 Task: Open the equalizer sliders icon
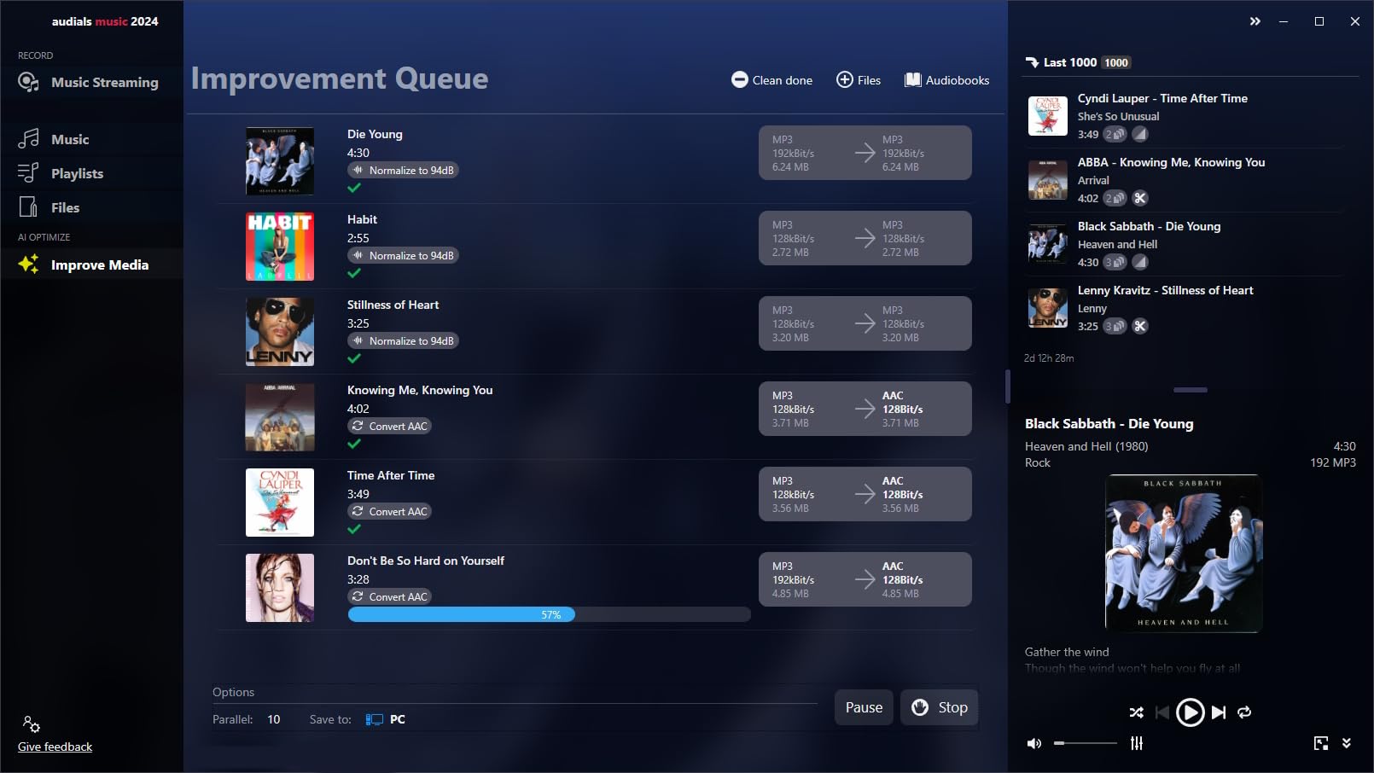(x=1137, y=743)
